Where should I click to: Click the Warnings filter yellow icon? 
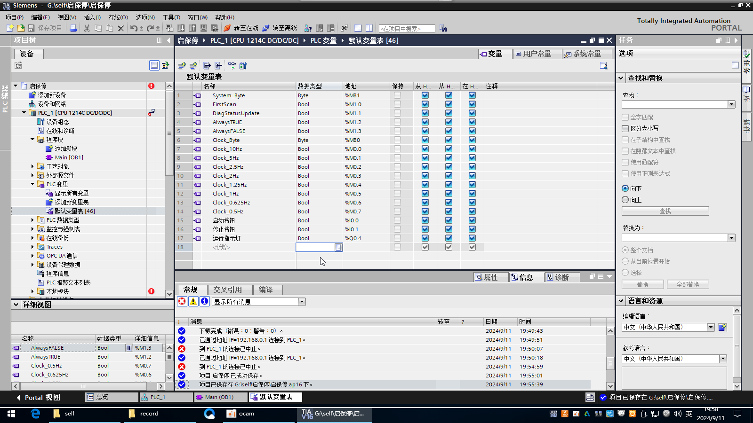(193, 301)
